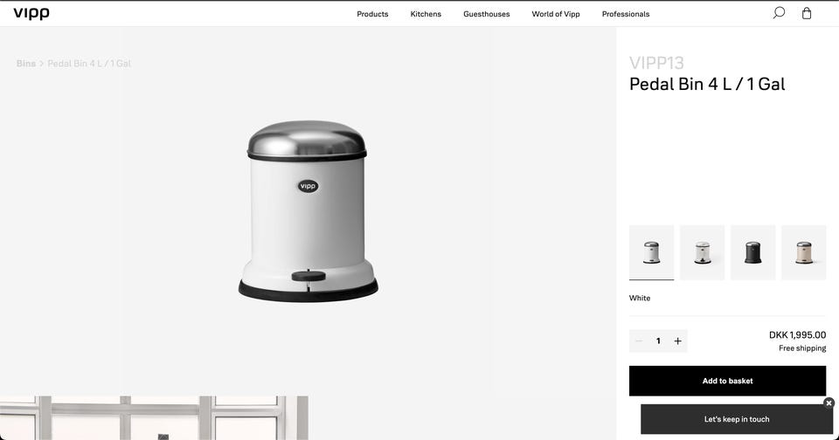Open the Kitchens menu

click(426, 14)
